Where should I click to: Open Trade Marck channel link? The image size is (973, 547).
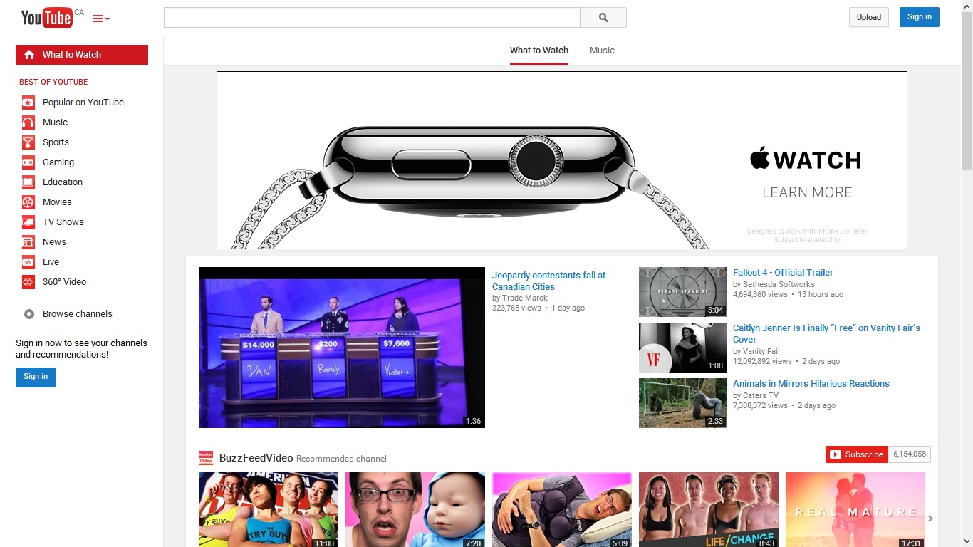525,298
